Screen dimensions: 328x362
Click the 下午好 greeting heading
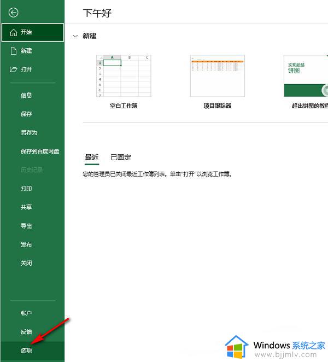point(97,13)
